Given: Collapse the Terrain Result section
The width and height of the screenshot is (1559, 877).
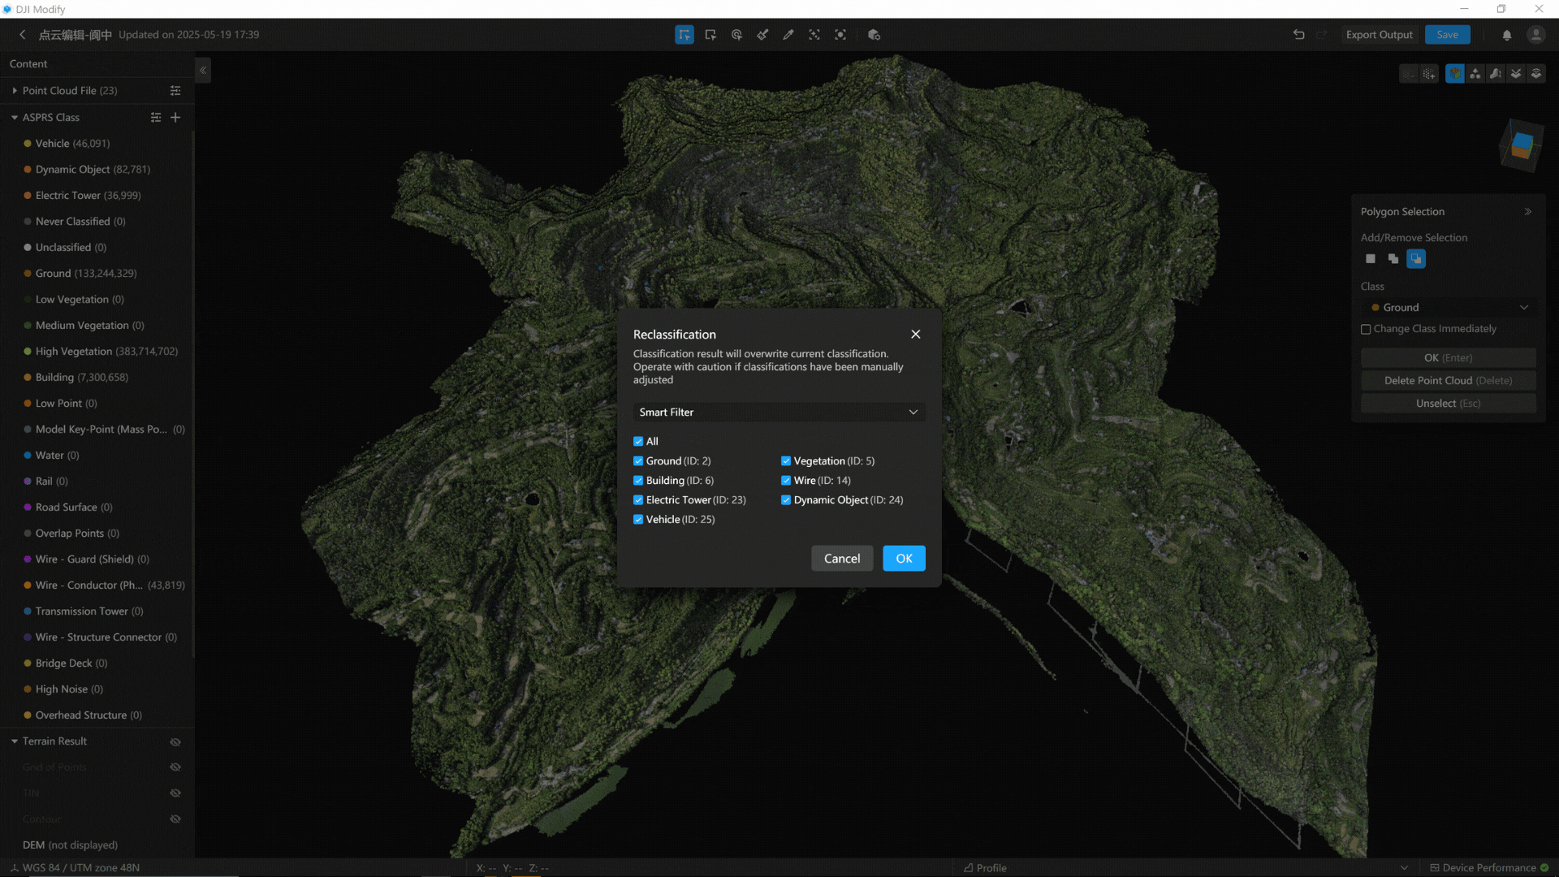Looking at the screenshot, I should click(15, 741).
